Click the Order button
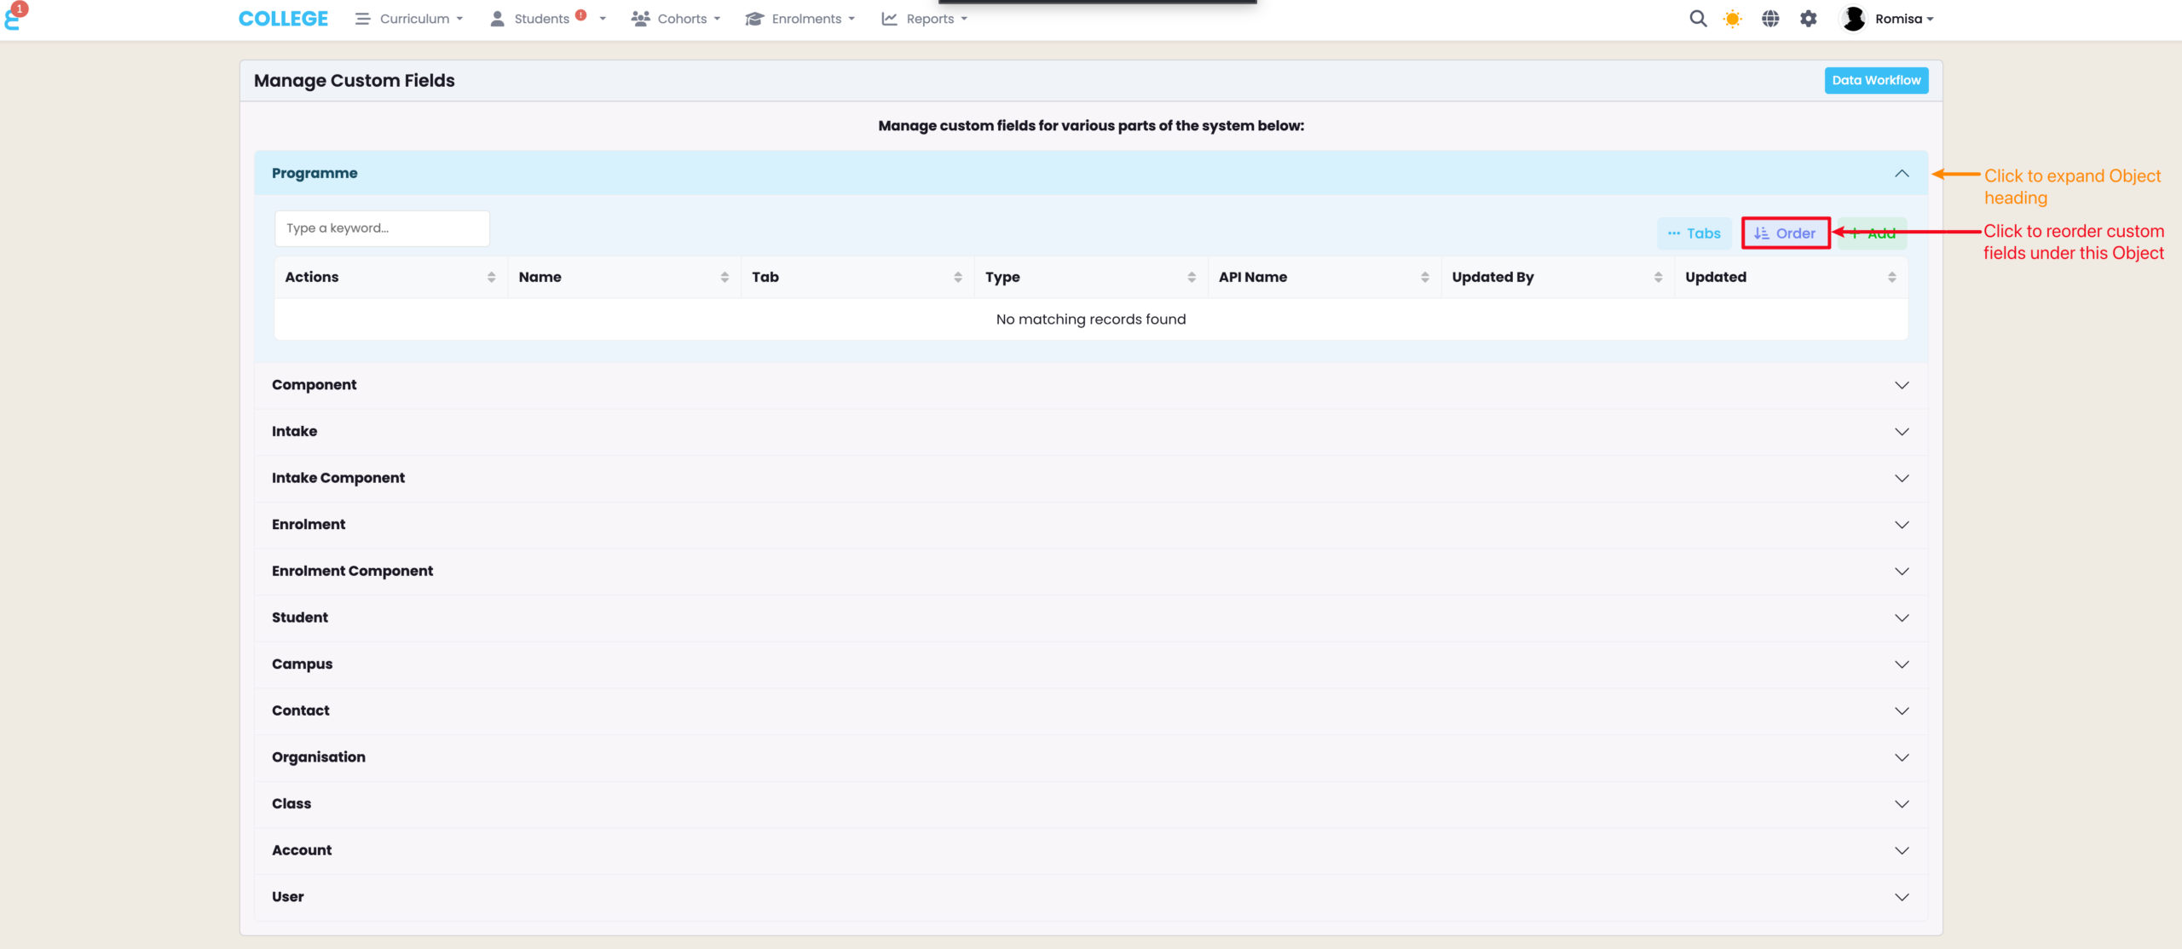This screenshot has height=949, width=2182. (x=1786, y=233)
